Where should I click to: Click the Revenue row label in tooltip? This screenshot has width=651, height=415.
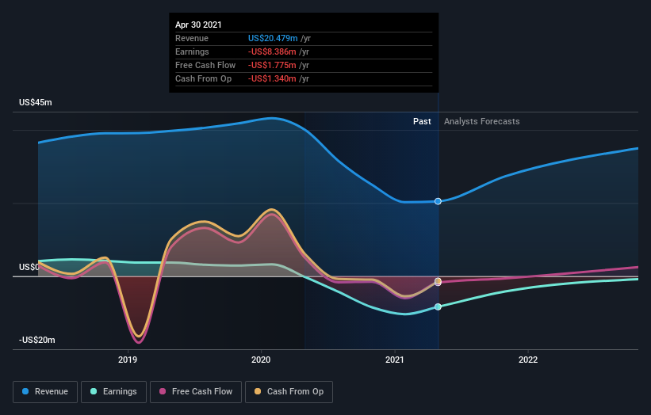pyautogui.click(x=192, y=38)
